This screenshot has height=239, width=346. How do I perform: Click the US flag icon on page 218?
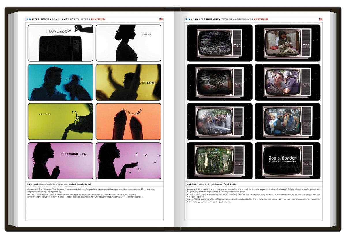click(161, 19)
